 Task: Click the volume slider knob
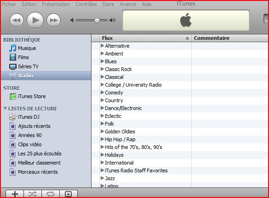coord(97,21)
